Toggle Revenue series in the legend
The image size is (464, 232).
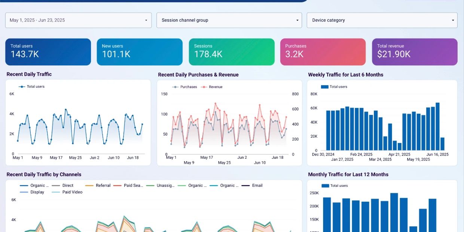(212, 87)
